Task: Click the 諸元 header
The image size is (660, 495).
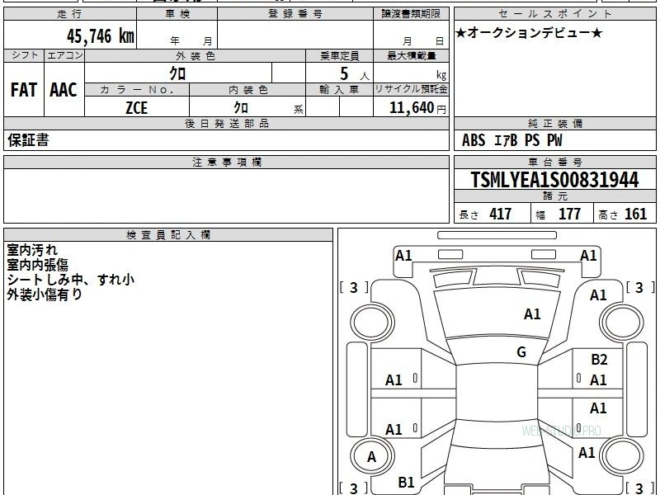Action: click(554, 196)
